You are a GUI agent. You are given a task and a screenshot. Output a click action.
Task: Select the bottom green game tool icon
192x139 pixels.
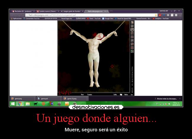132,51
